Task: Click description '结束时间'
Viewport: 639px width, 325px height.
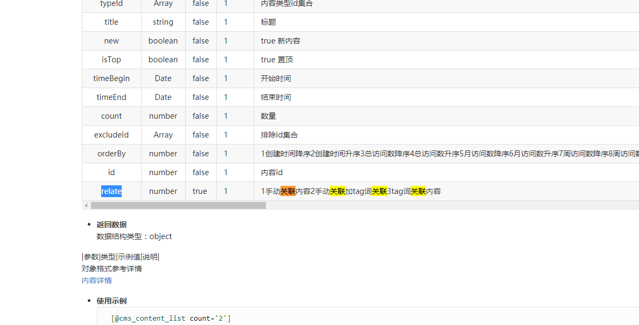Action: 276,97
